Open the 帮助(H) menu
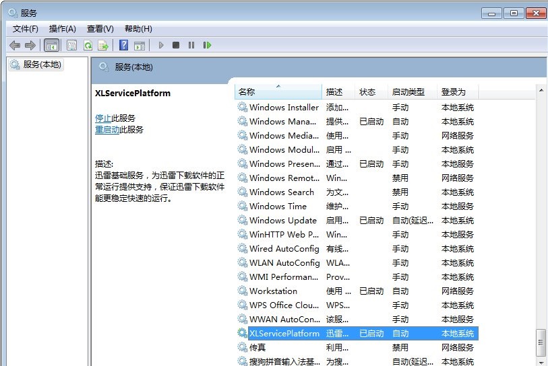 click(x=138, y=29)
